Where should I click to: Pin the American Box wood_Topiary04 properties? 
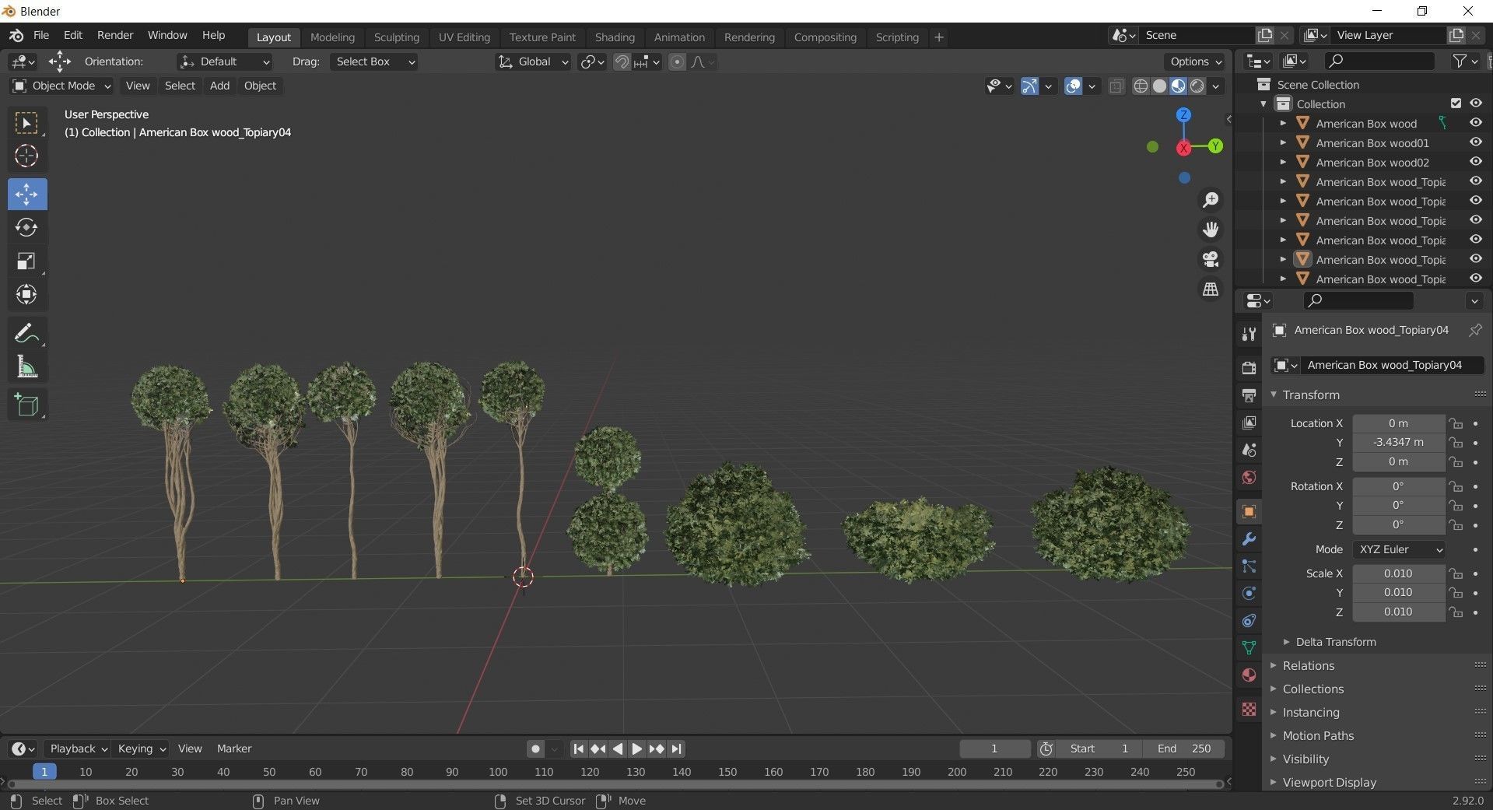point(1474,330)
